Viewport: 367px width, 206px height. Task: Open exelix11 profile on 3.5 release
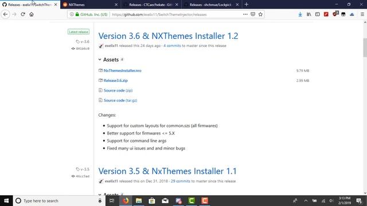pyautogui.click(x=111, y=181)
